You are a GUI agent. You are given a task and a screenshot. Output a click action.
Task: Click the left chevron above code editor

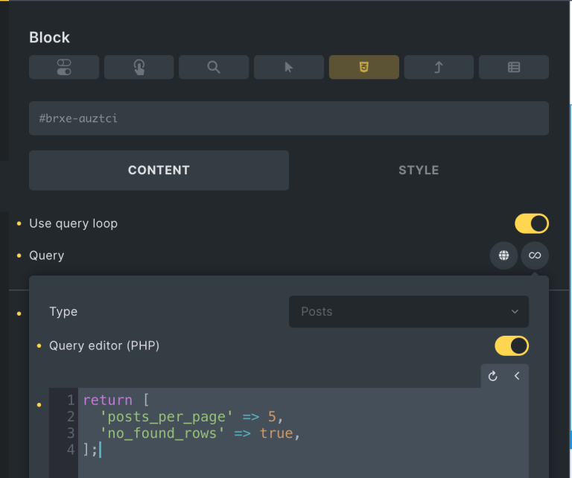pyautogui.click(x=517, y=376)
